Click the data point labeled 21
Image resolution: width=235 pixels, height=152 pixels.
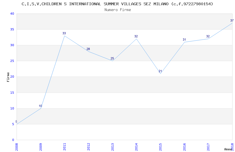160,74
